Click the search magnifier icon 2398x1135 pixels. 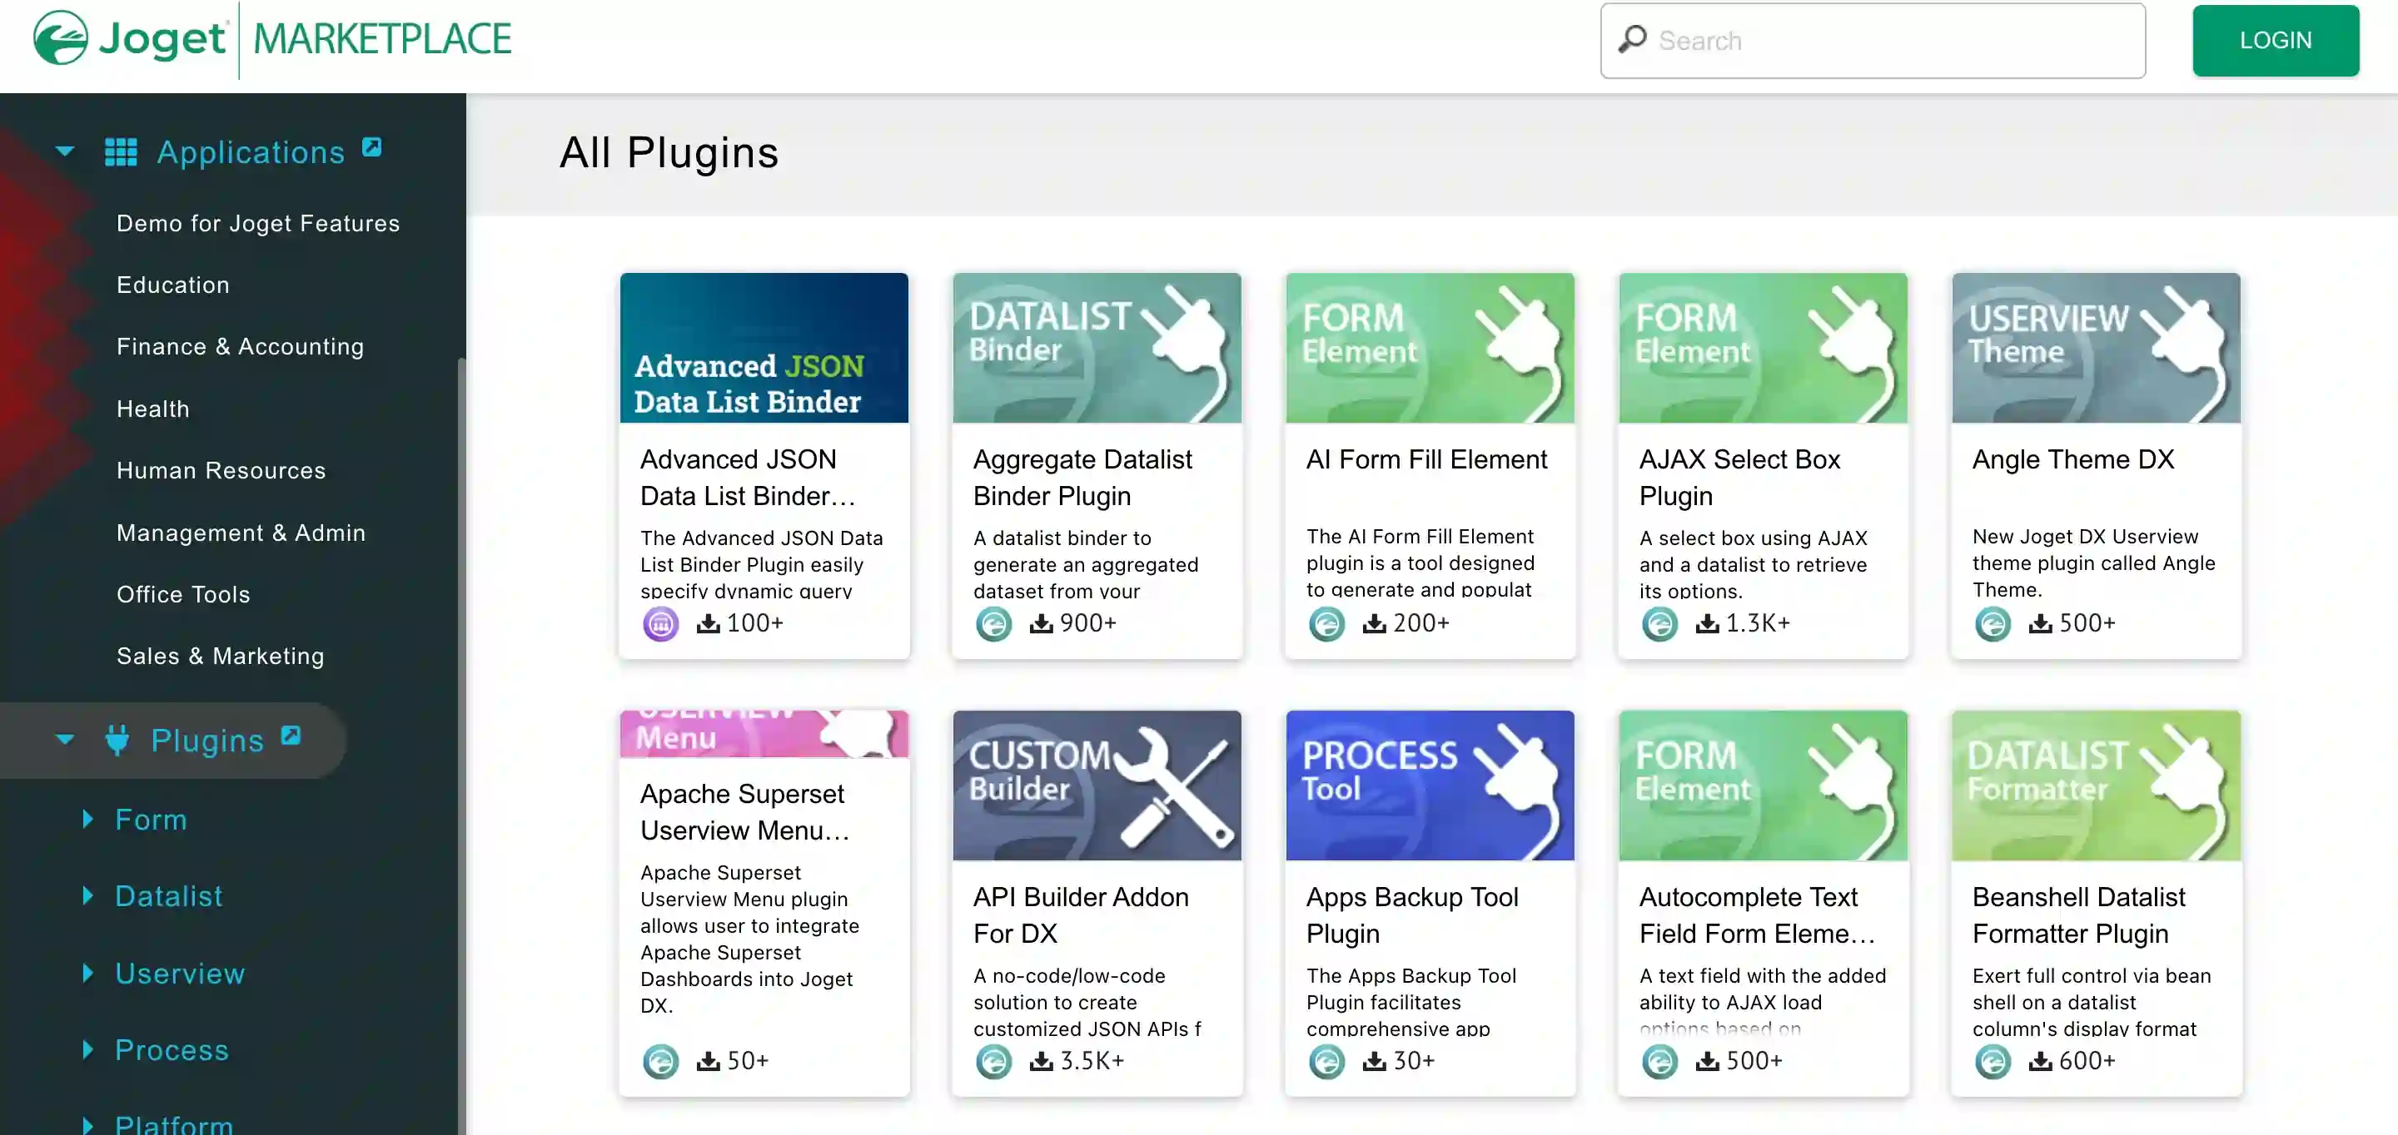tap(1632, 39)
